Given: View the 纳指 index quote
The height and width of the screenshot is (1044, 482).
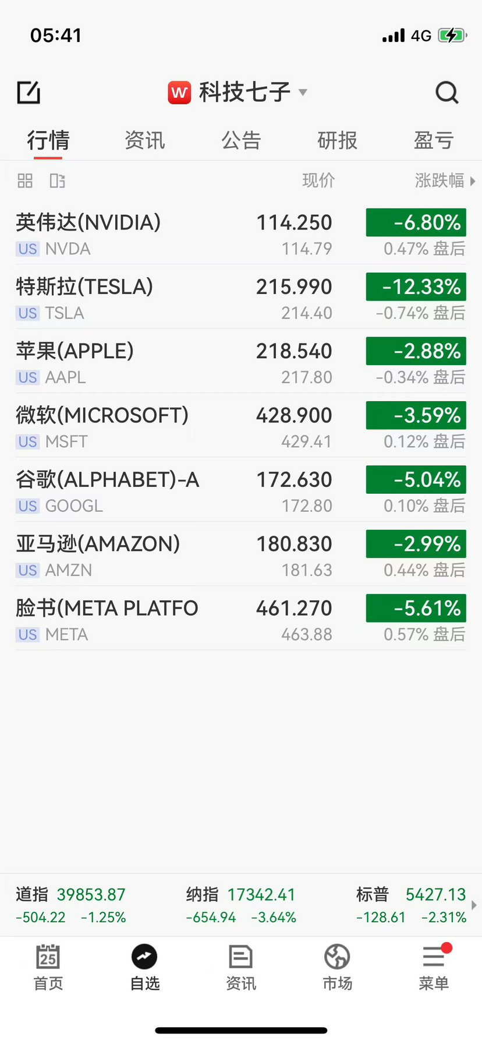Looking at the screenshot, I should tap(241, 905).
